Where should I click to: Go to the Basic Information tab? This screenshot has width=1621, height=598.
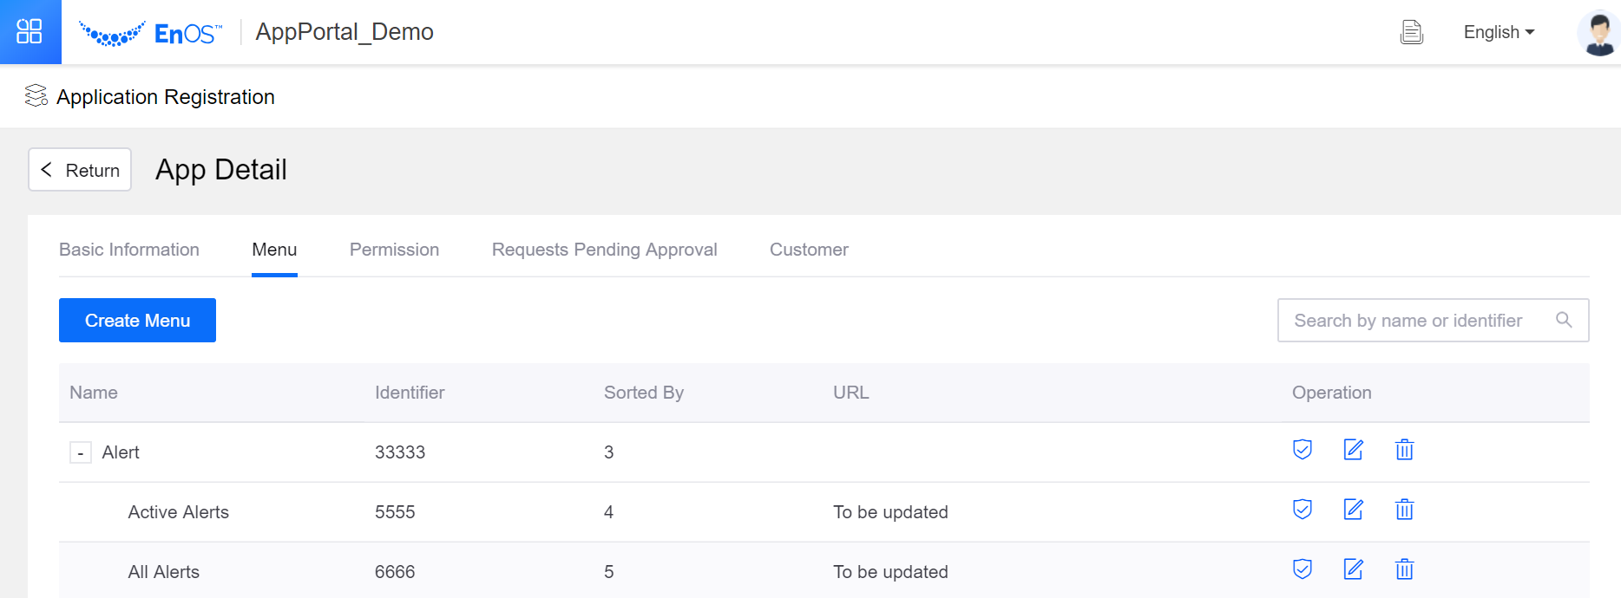coord(129,250)
